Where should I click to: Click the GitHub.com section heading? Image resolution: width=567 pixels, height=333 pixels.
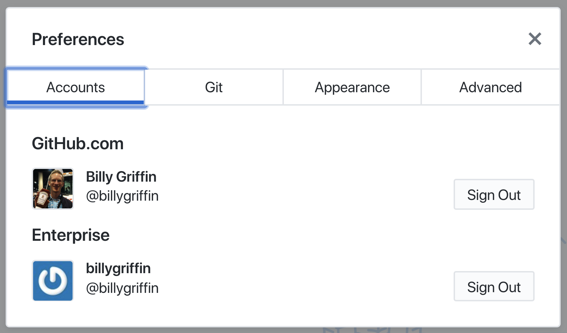78,143
